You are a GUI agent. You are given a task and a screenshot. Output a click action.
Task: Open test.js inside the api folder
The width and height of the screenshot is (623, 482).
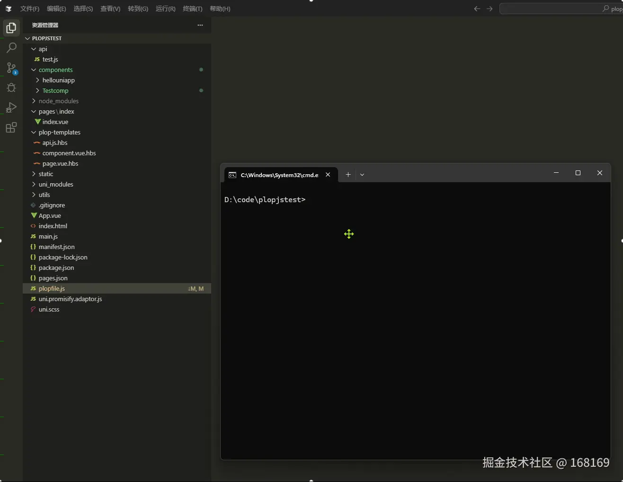[x=50, y=59]
